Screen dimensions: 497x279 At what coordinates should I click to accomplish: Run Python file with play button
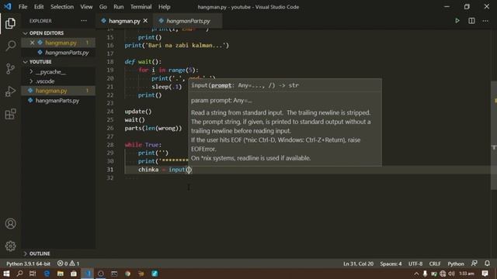pos(457,21)
